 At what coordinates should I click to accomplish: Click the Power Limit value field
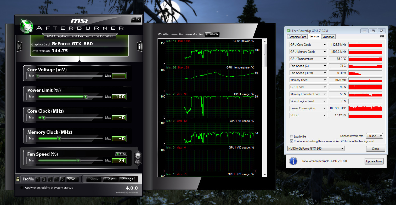pos(119,97)
